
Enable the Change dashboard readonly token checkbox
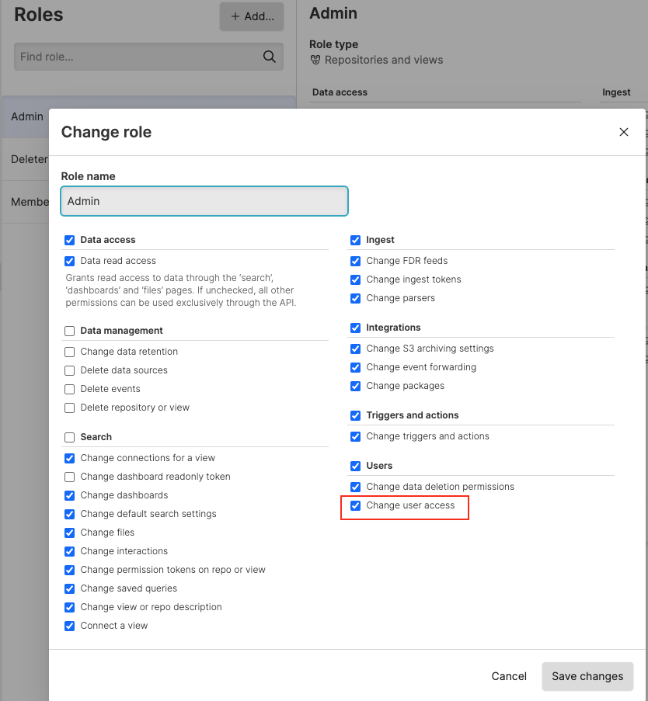pos(69,476)
